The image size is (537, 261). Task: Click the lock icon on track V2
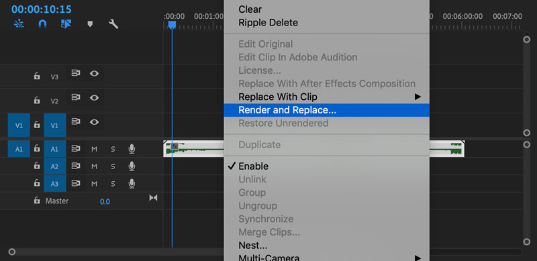pos(37,101)
